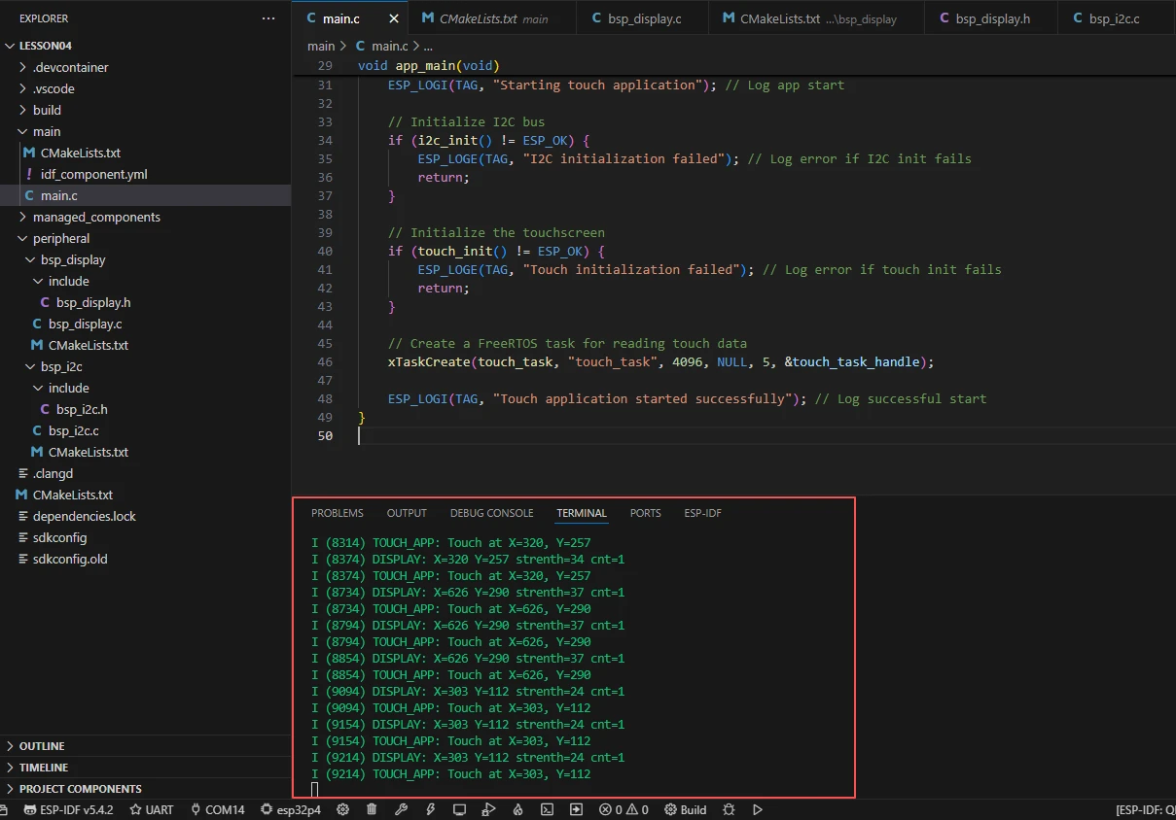Expand the build folder in Explorer
This screenshot has height=820, width=1176.
click(x=47, y=110)
